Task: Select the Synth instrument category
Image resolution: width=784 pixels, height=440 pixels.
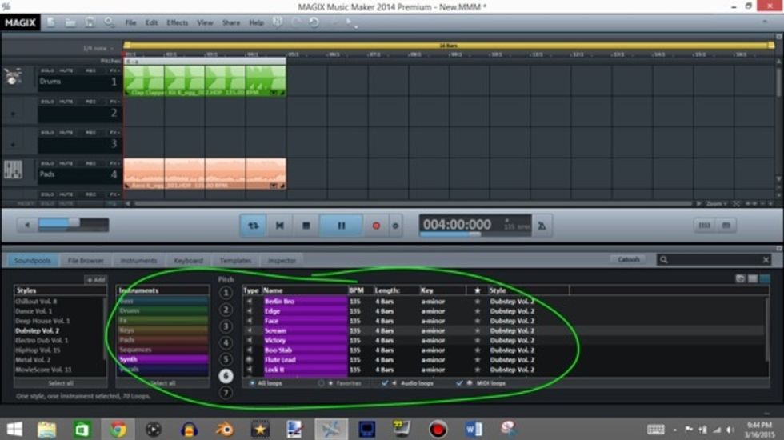Action: 163,359
